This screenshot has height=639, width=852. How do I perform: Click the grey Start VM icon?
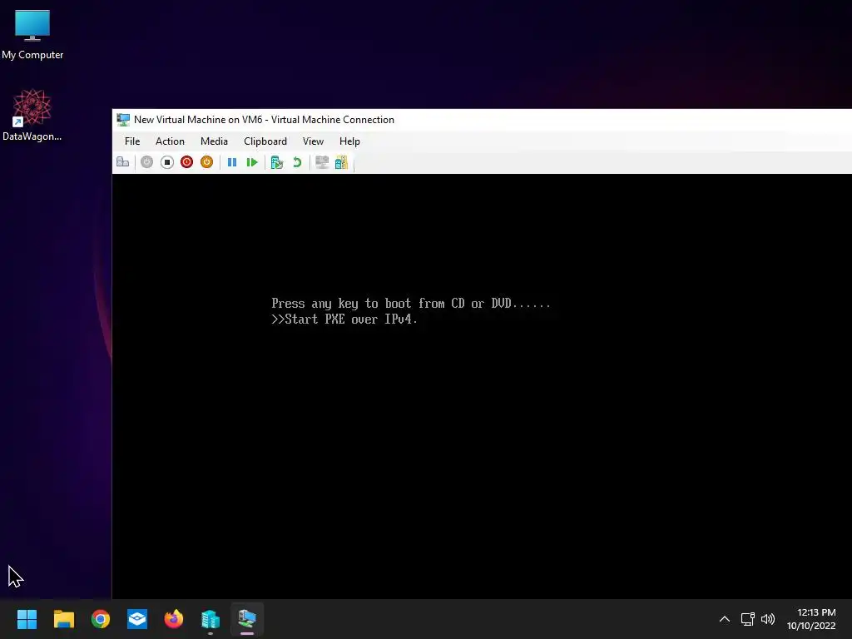pos(146,162)
